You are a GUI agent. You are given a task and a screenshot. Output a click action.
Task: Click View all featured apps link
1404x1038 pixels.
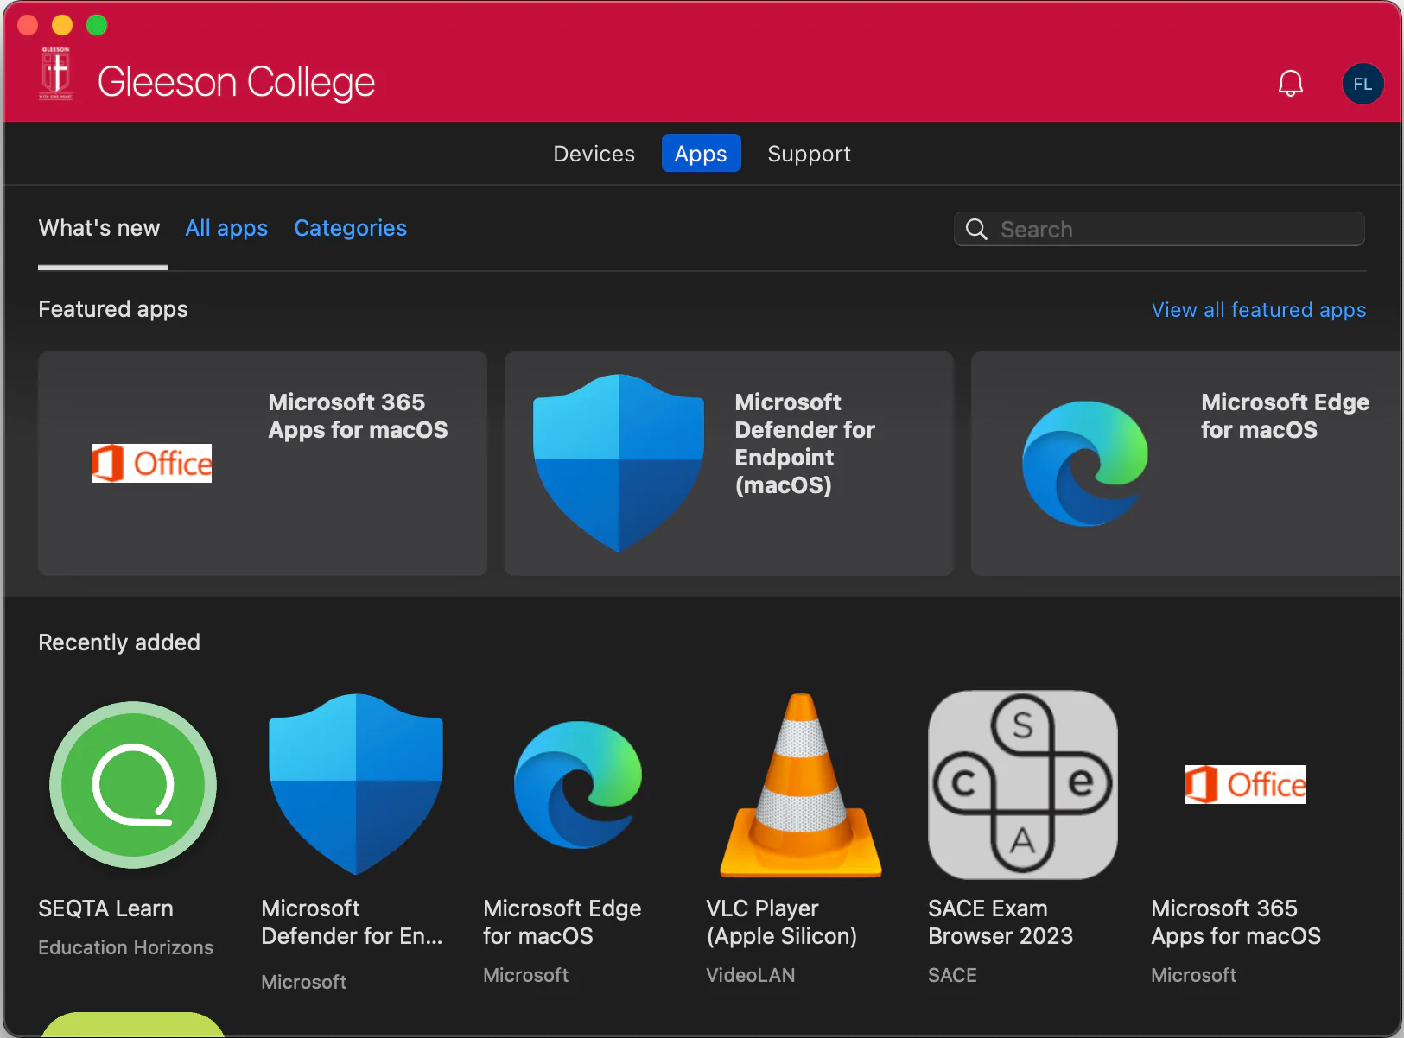point(1259,310)
